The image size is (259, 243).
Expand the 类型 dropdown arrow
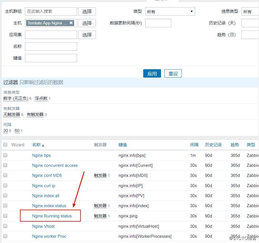tap(192, 11)
